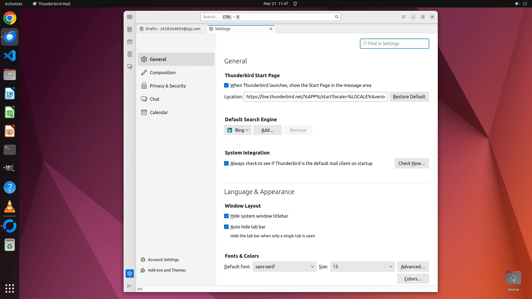532x299 pixels.
Task: Open the Mail space icon
Action: (130, 17)
